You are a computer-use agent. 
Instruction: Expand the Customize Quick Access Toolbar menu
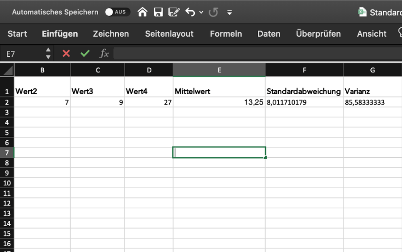point(230,13)
